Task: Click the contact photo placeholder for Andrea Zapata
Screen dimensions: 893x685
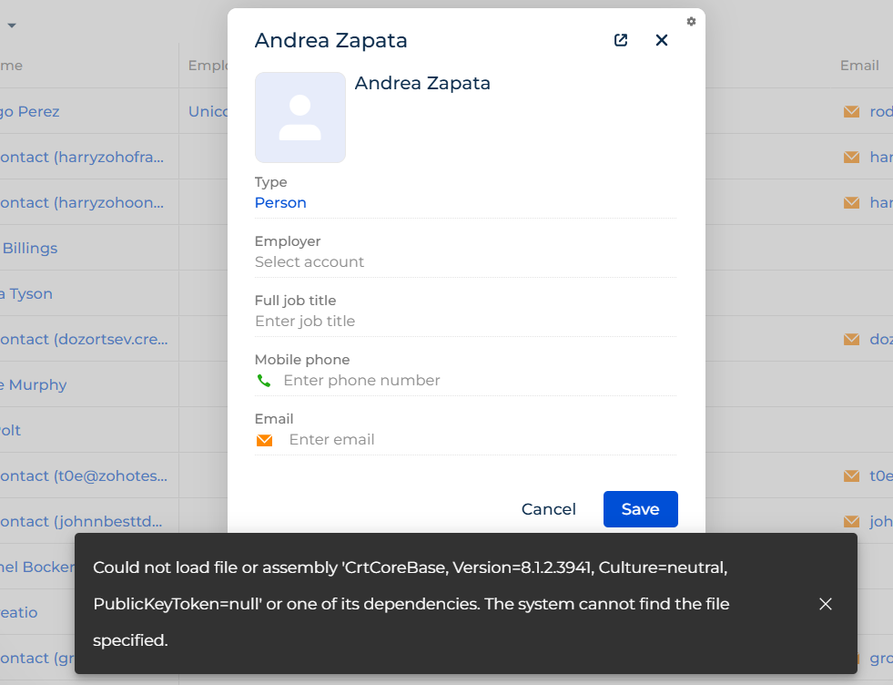Action: click(x=300, y=117)
